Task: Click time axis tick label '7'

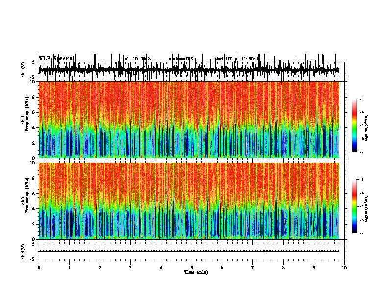Action: (253, 268)
